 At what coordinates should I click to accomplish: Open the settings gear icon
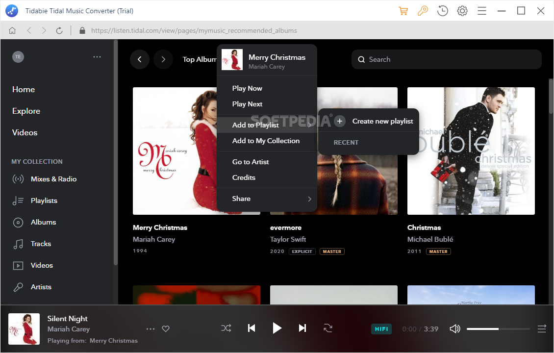(462, 11)
